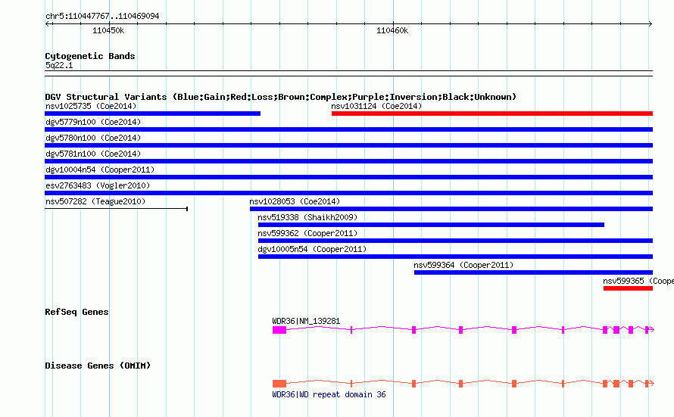Click the WDR36|WD repeat domain 36 link
Screen dimensions: 674x417
[x=329, y=394]
